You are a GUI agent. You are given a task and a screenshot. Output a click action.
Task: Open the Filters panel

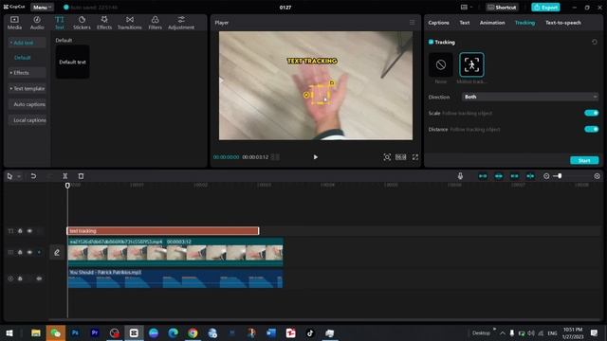(155, 23)
